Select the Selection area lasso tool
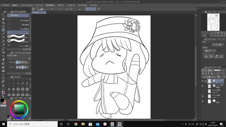Image resolution: width=226 pixels, height=127 pixels. [x=3, y=30]
